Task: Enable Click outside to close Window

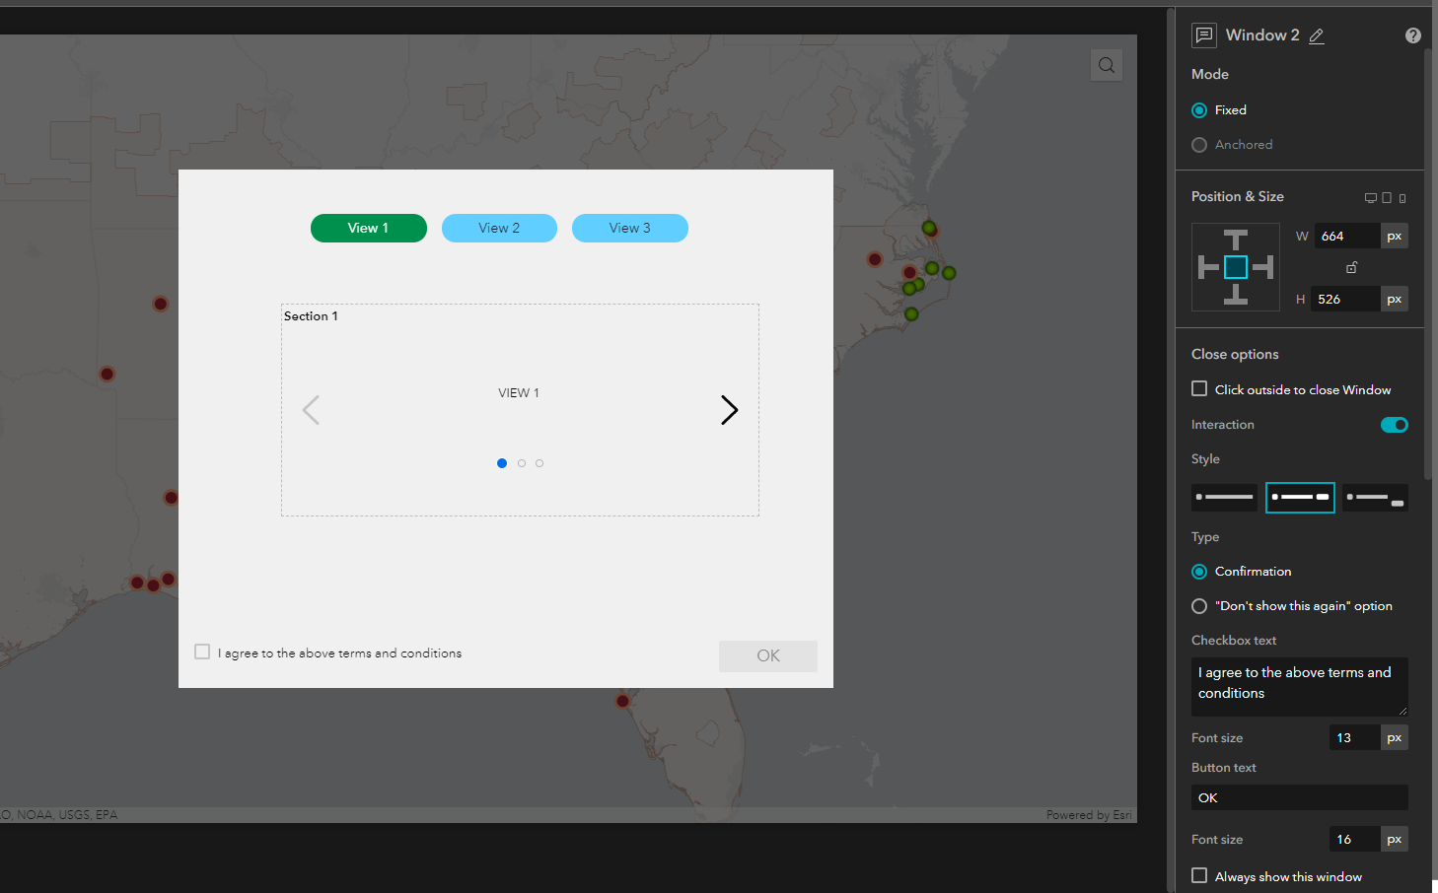Action: pyautogui.click(x=1198, y=388)
